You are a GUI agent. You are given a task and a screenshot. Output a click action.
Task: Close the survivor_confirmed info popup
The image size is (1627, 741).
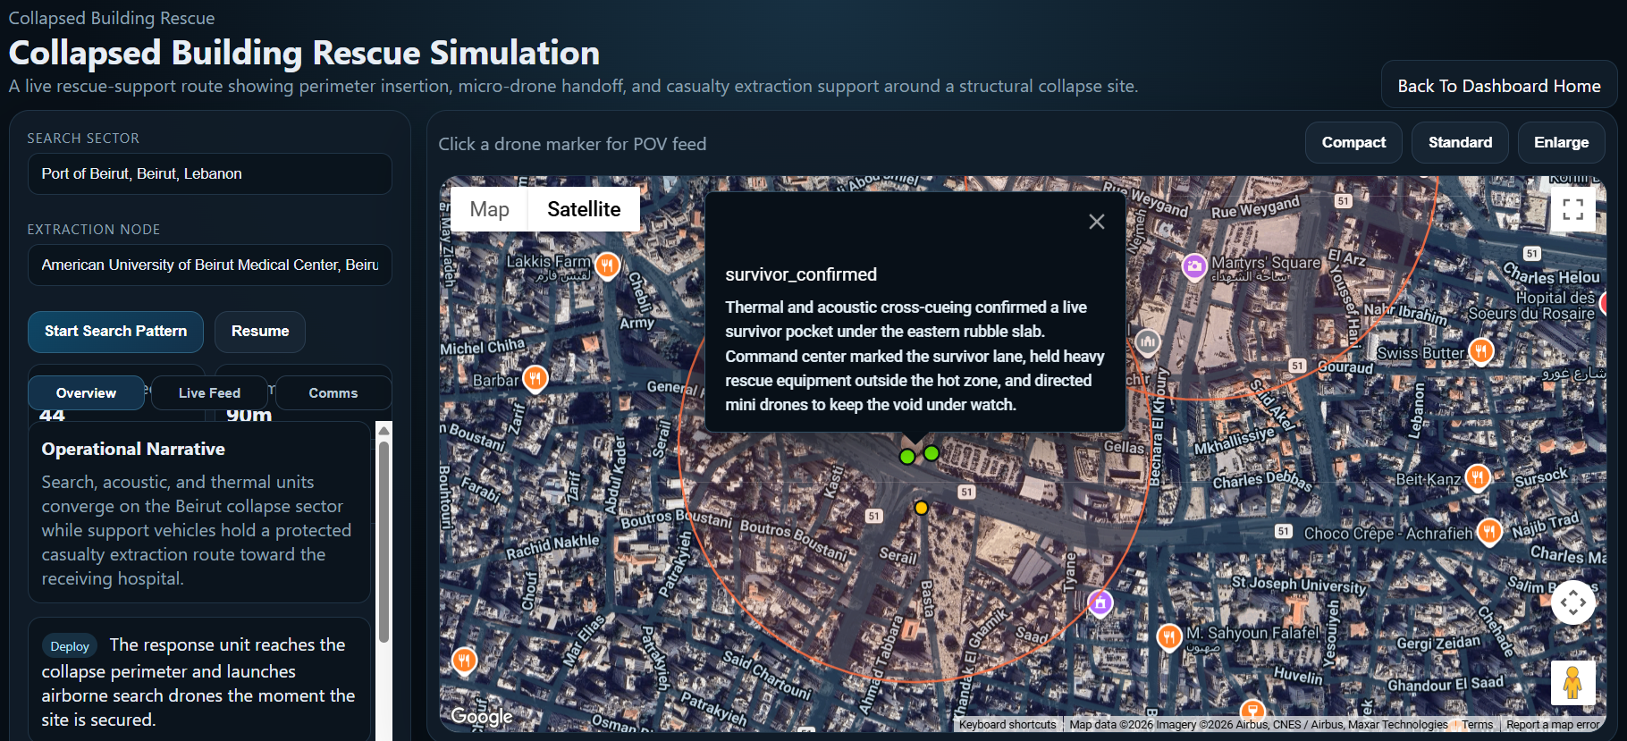click(x=1097, y=222)
